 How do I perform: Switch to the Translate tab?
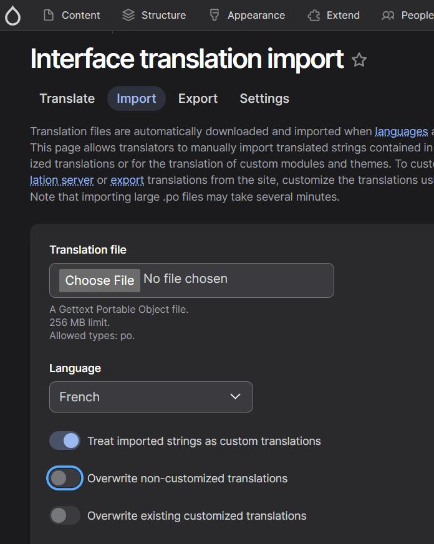point(67,98)
